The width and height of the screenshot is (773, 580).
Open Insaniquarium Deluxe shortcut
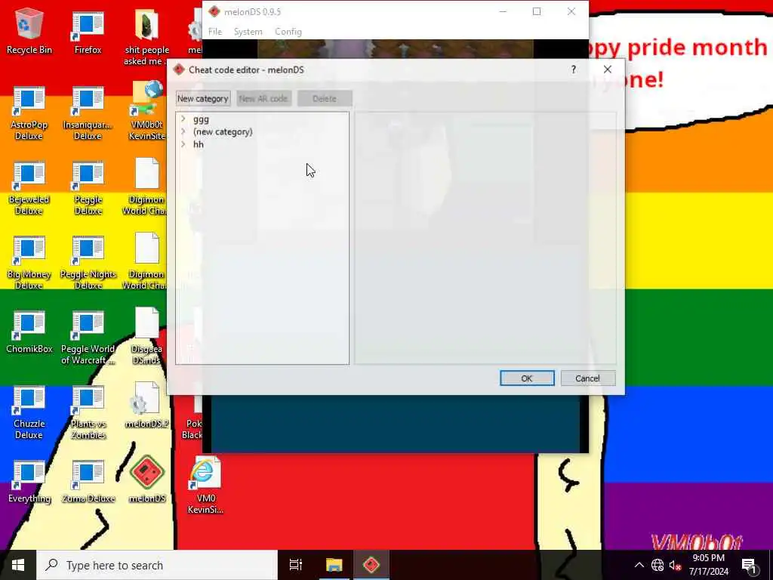[88, 113]
